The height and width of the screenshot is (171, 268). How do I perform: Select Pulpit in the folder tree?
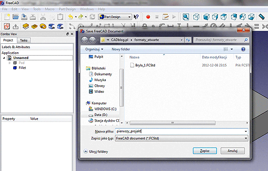96,57
